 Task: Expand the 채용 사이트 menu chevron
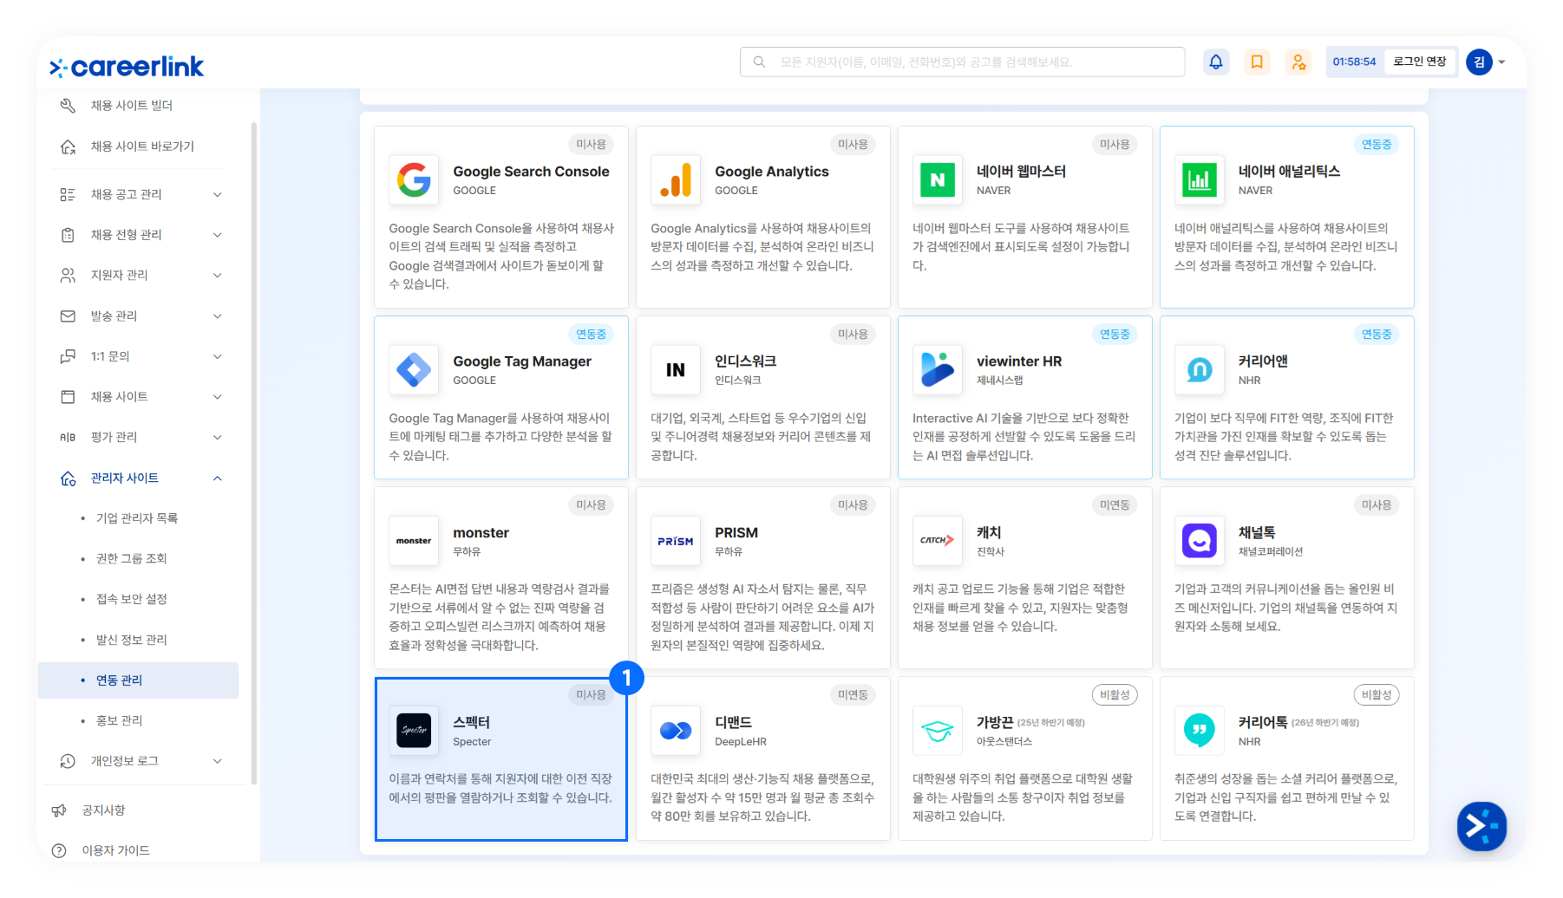click(218, 397)
